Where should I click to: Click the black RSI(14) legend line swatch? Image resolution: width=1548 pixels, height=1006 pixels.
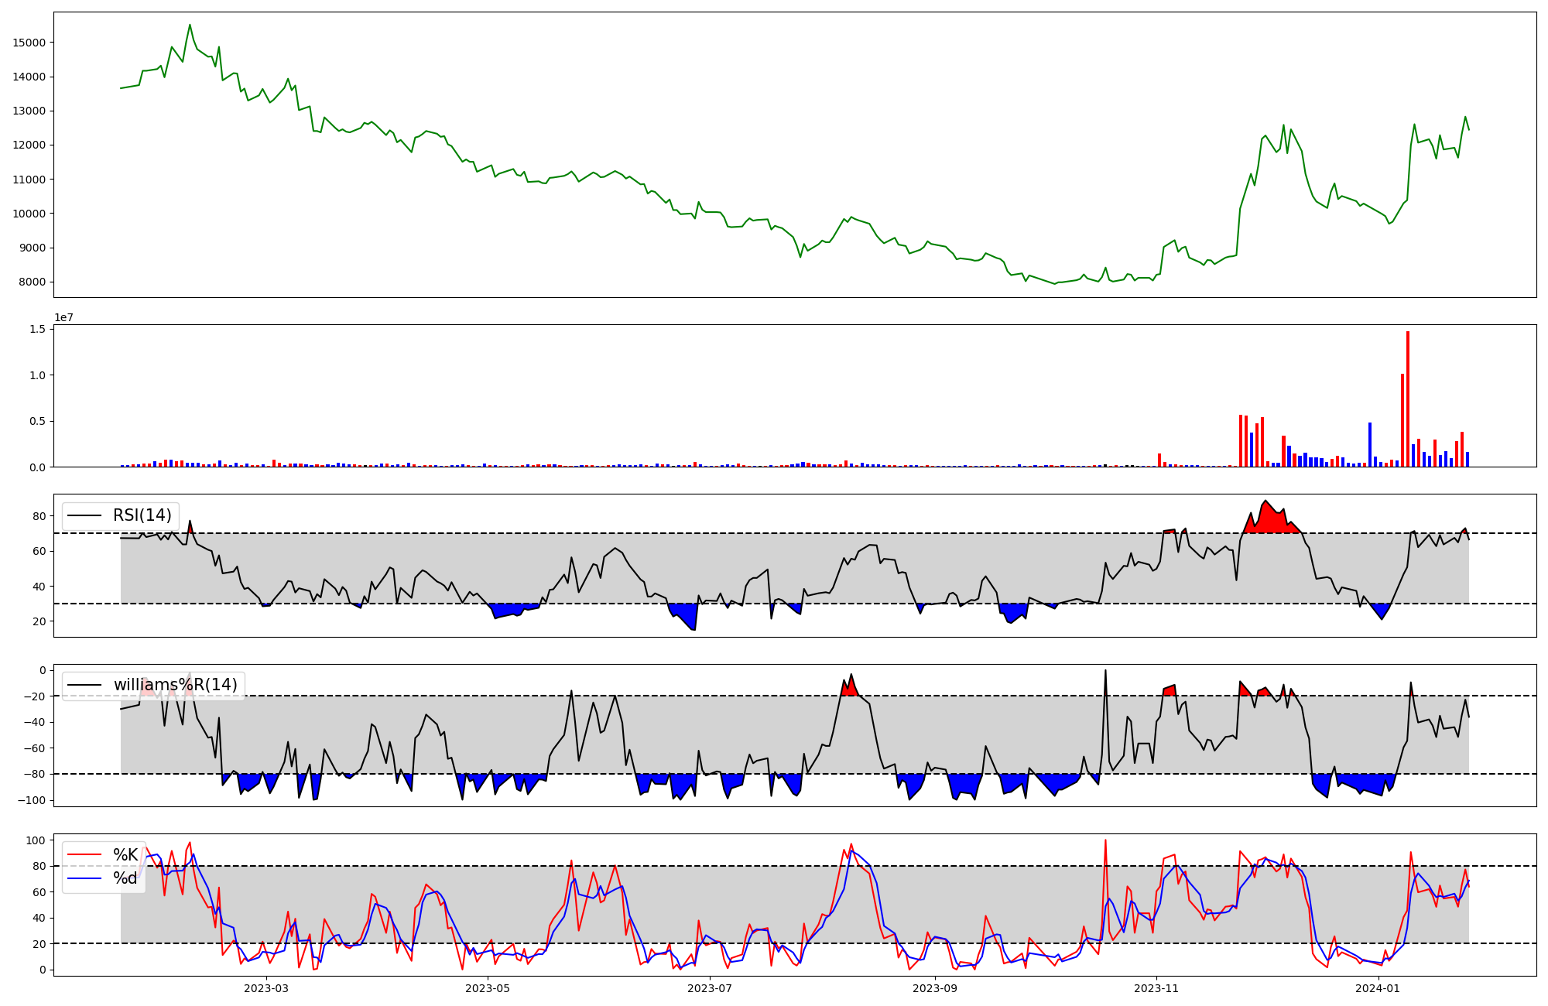[84, 515]
